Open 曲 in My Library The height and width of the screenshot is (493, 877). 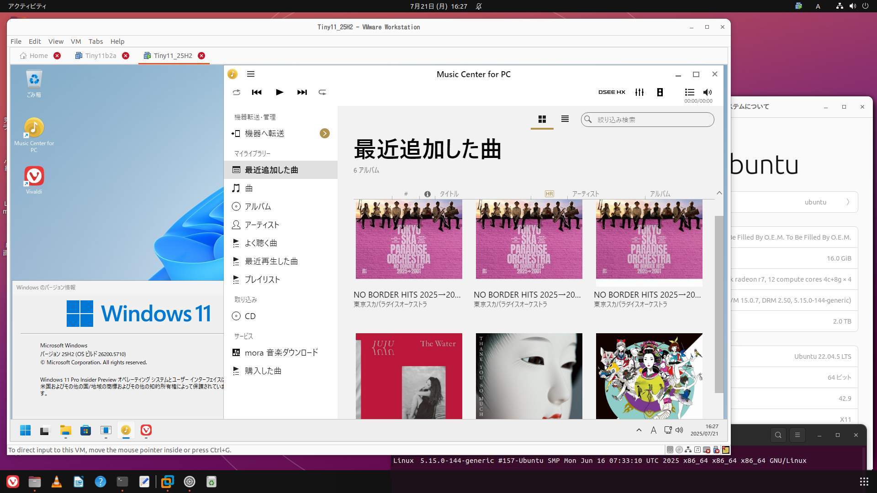pyautogui.click(x=280, y=188)
